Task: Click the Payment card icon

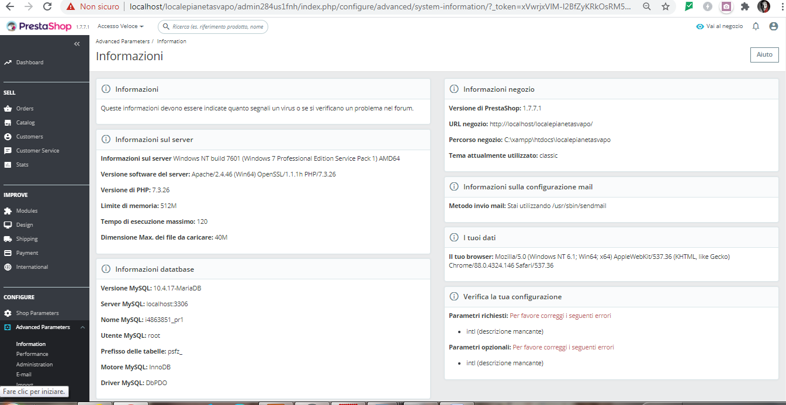Action: pos(8,253)
